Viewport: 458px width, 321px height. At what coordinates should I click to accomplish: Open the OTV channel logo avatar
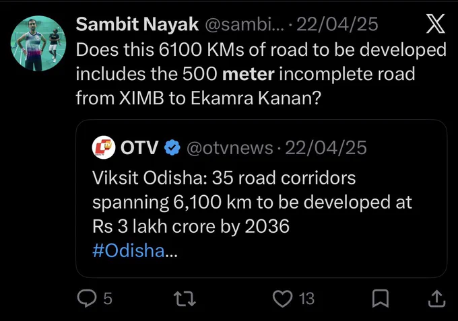click(x=104, y=147)
